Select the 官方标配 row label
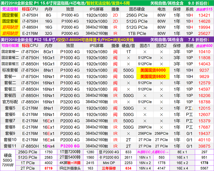 tap(10, 102)
